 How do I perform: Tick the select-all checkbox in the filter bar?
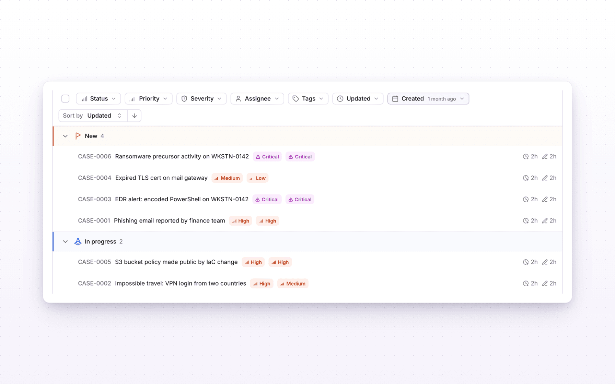[x=65, y=99]
